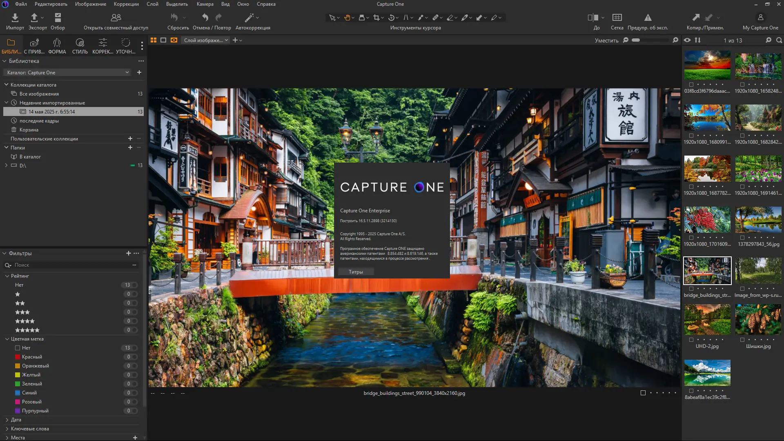Click the Титры button in about dialog
Image resolution: width=784 pixels, height=441 pixels.
tap(356, 272)
